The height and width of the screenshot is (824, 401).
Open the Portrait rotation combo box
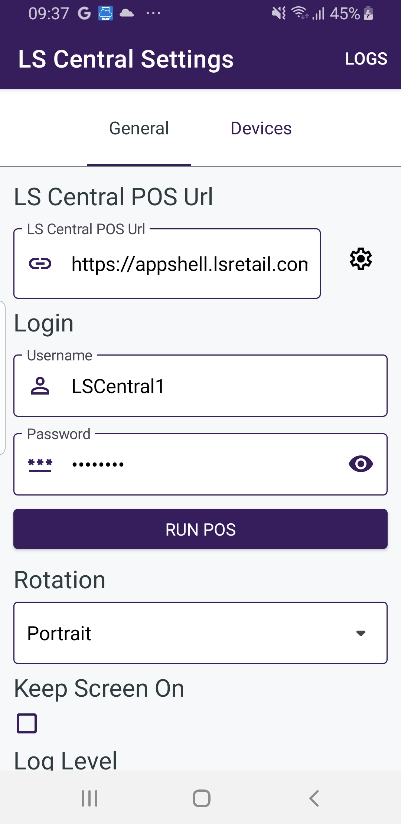186,633
